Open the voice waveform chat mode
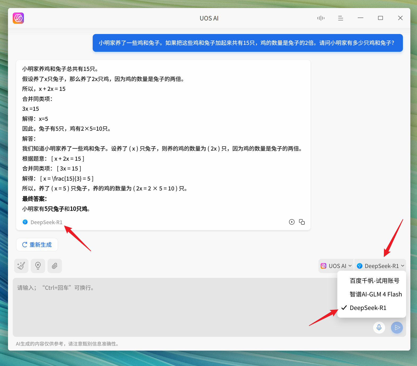 pos(321,18)
